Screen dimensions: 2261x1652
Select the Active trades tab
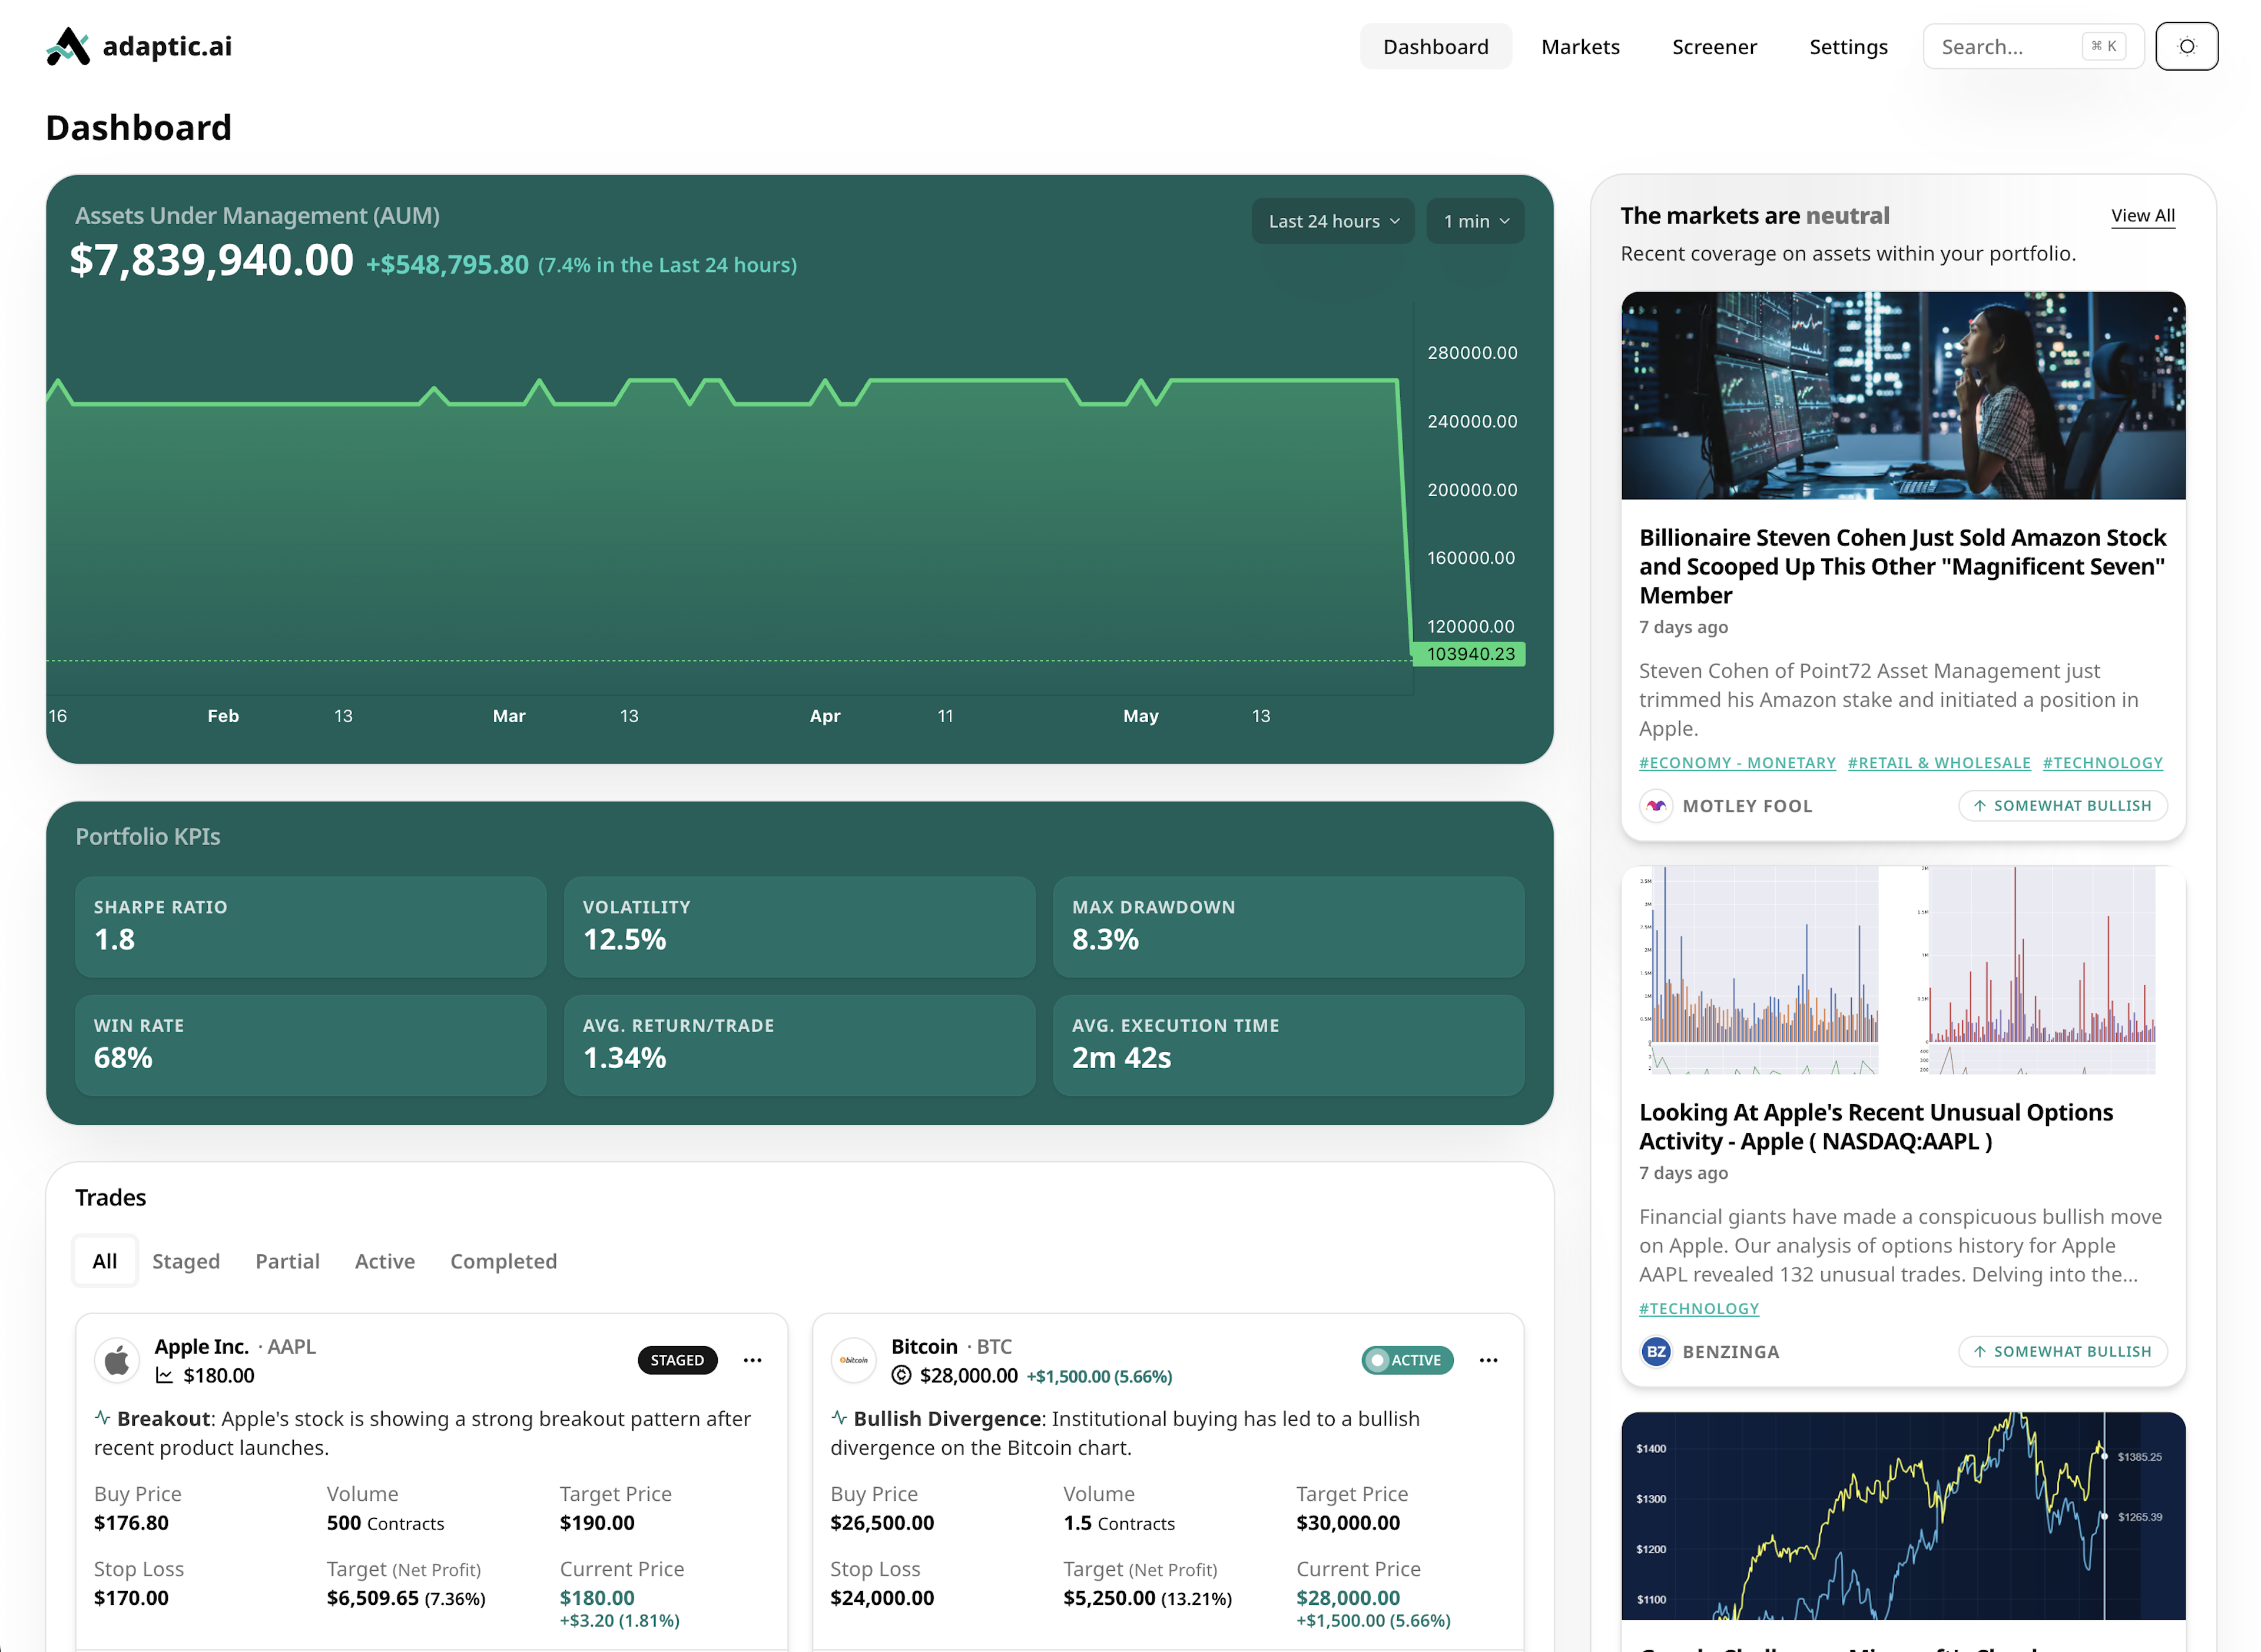(384, 1261)
